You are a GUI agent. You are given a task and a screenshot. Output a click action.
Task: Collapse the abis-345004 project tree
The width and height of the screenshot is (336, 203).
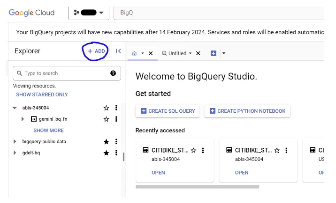pyautogui.click(x=15, y=108)
